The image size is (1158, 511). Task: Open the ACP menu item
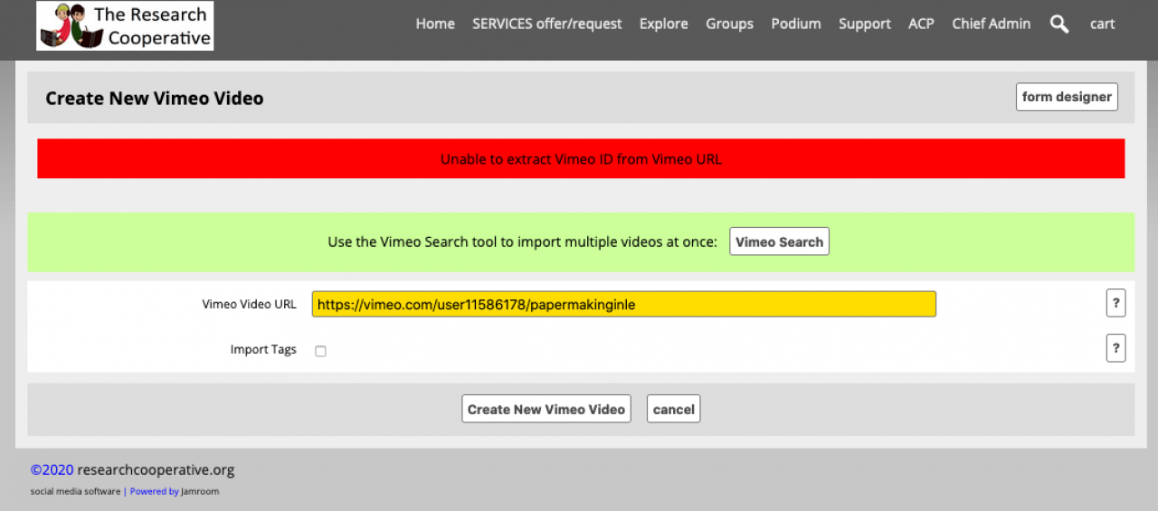tap(921, 24)
